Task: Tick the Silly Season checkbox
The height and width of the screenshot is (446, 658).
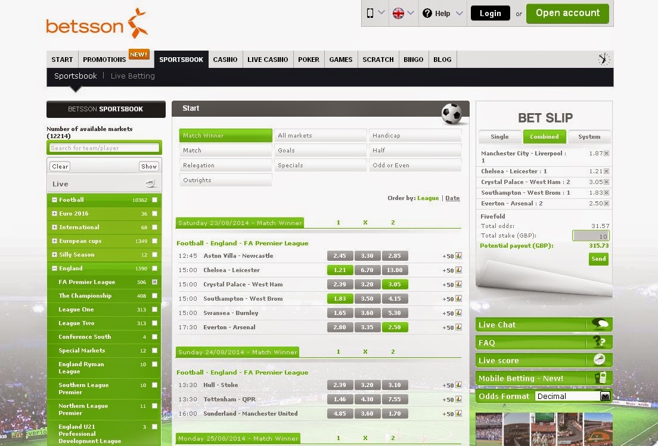Action: pos(154,255)
